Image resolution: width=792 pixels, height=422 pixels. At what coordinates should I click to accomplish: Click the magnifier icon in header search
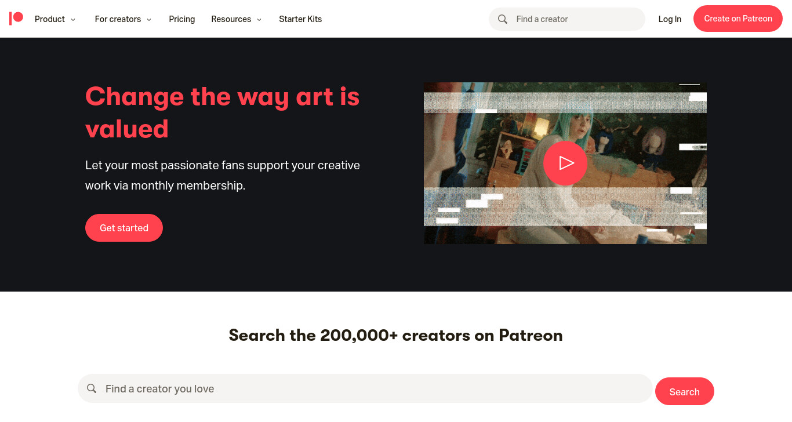[503, 19]
